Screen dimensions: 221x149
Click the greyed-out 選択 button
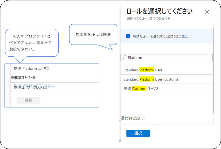pyautogui.click(x=28, y=100)
